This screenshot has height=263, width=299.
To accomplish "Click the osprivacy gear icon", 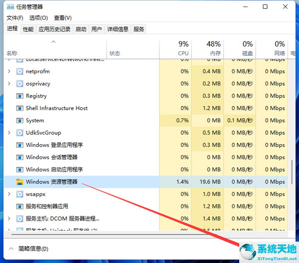I will [x=19, y=84].
